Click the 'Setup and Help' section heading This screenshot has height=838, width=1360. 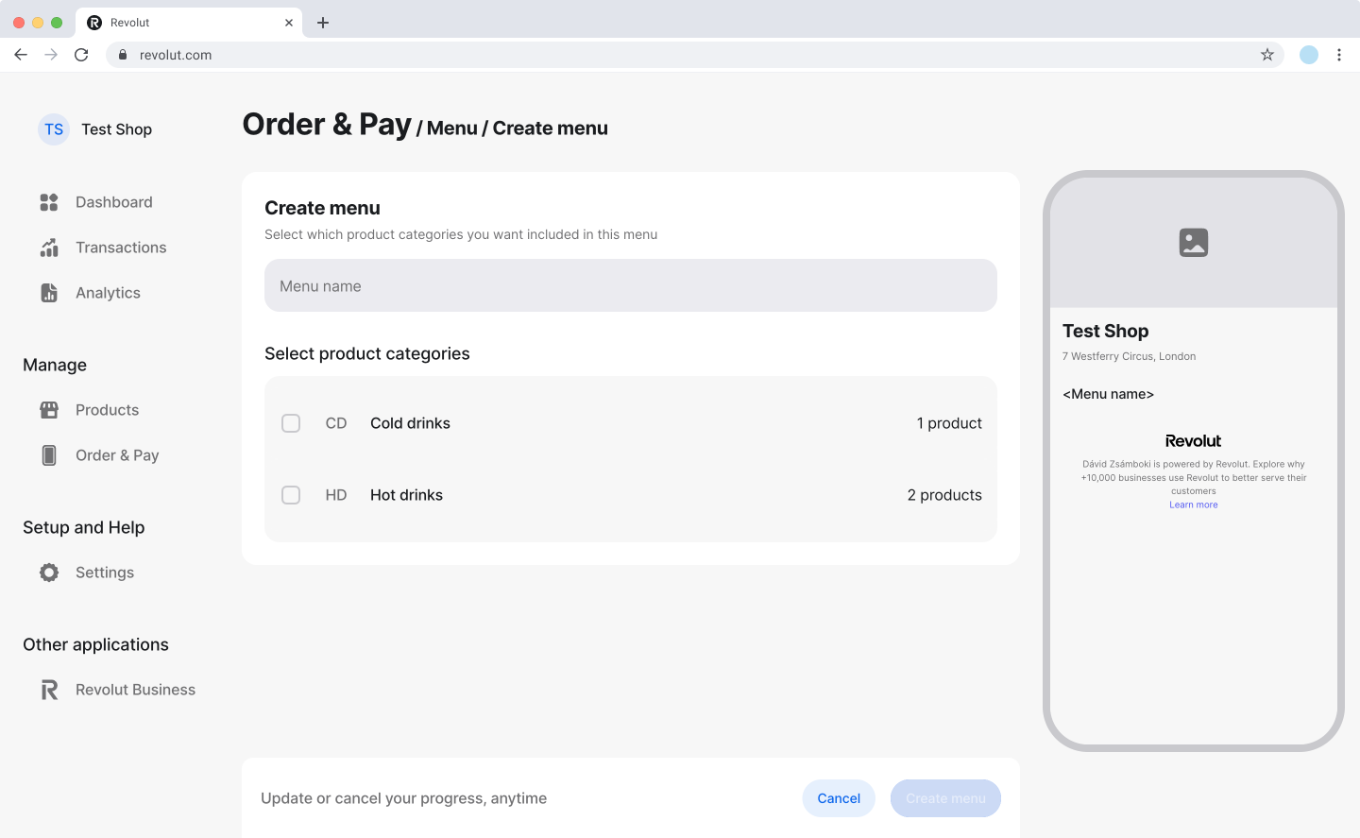(83, 527)
